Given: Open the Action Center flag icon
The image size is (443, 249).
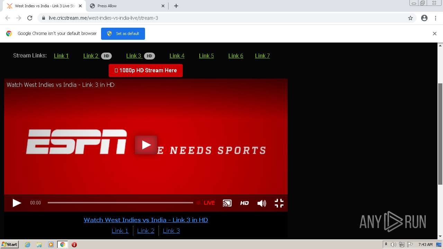Looking at the screenshot, I should coord(410,245).
